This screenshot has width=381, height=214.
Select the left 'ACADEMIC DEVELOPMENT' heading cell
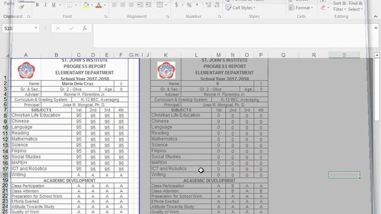[70, 181]
